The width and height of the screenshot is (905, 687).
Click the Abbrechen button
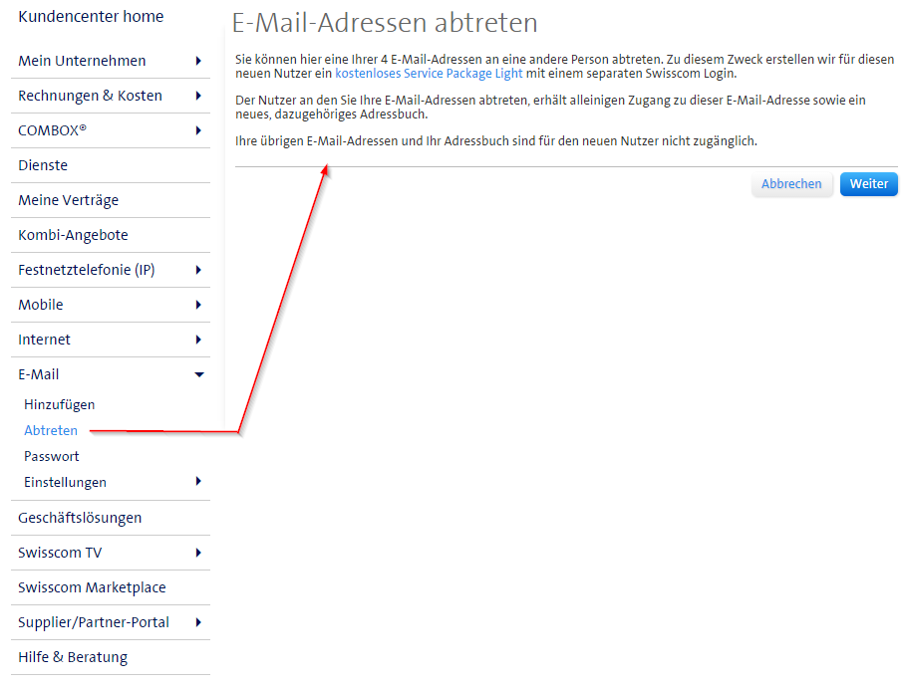(x=791, y=184)
